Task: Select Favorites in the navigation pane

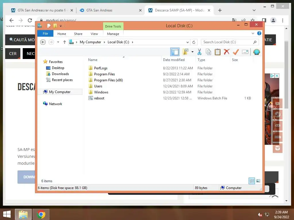Action: [x=56, y=62]
